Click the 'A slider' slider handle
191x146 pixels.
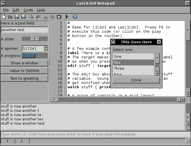point(35,39)
